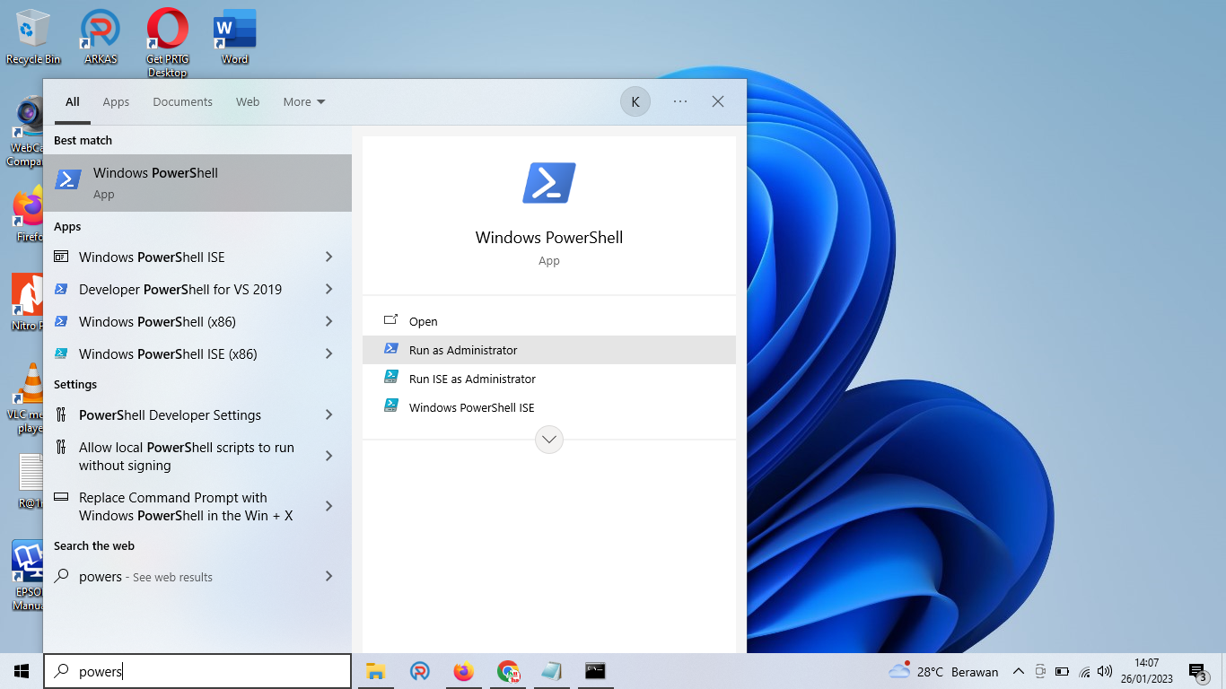Viewport: 1226px width, 689px height.
Task: Select 'powers - See web results' text
Action: tap(145, 577)
